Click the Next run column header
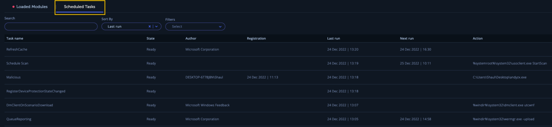552x127 pixels. [407, 39]
